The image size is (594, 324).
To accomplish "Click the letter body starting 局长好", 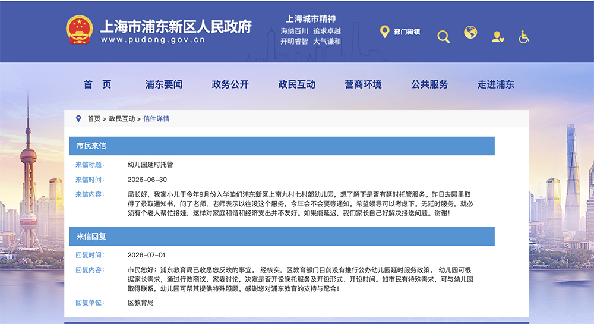I will (x=301, y=204).
